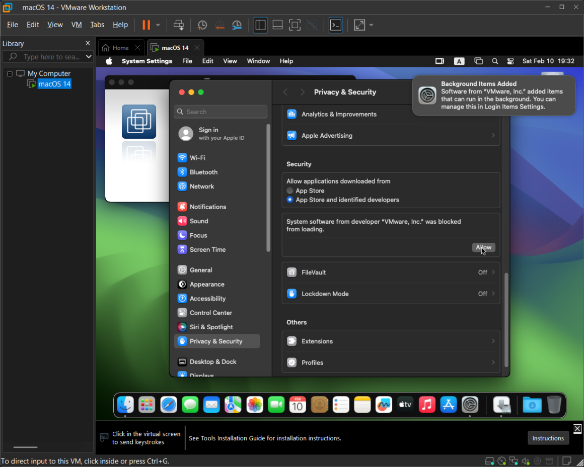Click the Take Snapshot clock icon

click(x=202, y=25)
